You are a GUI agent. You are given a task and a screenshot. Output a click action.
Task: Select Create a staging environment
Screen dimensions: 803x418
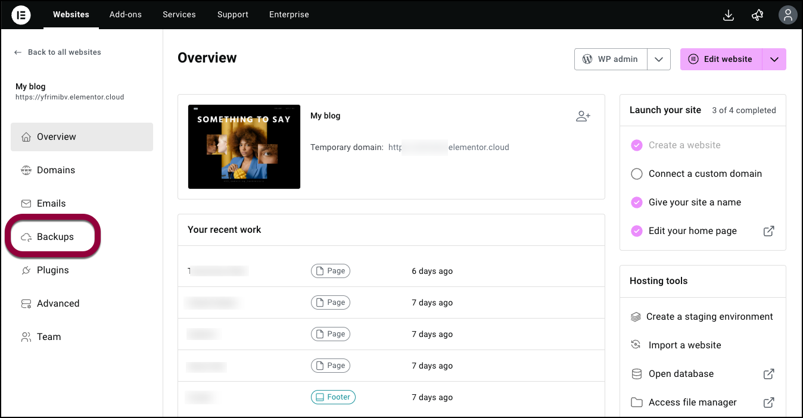(x=709, y=317)
